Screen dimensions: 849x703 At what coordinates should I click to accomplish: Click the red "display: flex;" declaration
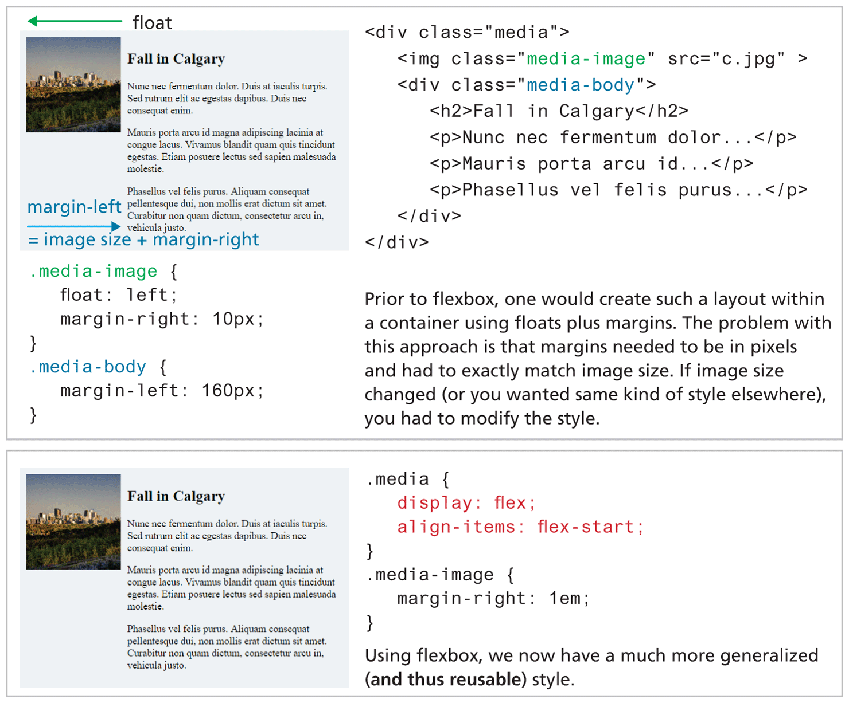[x=466, y=503]
